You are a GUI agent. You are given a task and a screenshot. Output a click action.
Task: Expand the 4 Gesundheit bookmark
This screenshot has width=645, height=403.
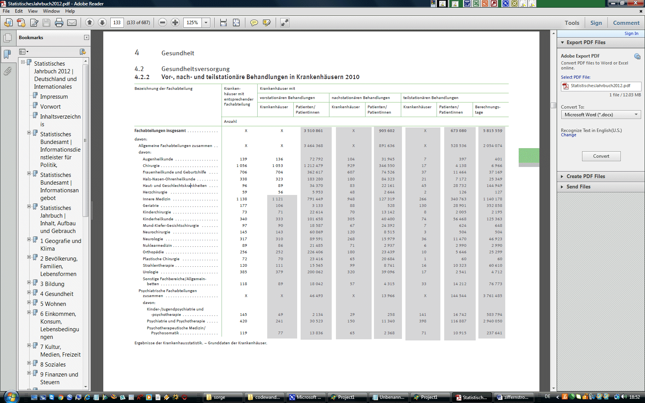(29, 292)
